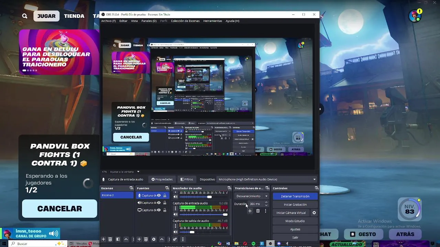This screenshot has width=440, height=247.
Task: Move the scene up with Escenas arrow icon
Action: [126, 239]
